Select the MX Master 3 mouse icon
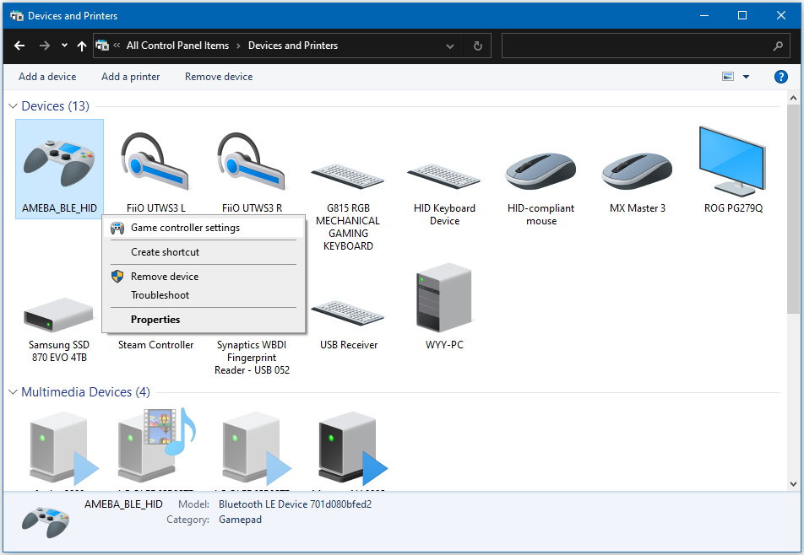Image resolution: width=804 pixels, height=555 pixels. [638, 170]
